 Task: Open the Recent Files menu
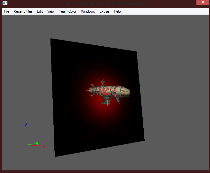pyautogui.click(x=23, y=11)
